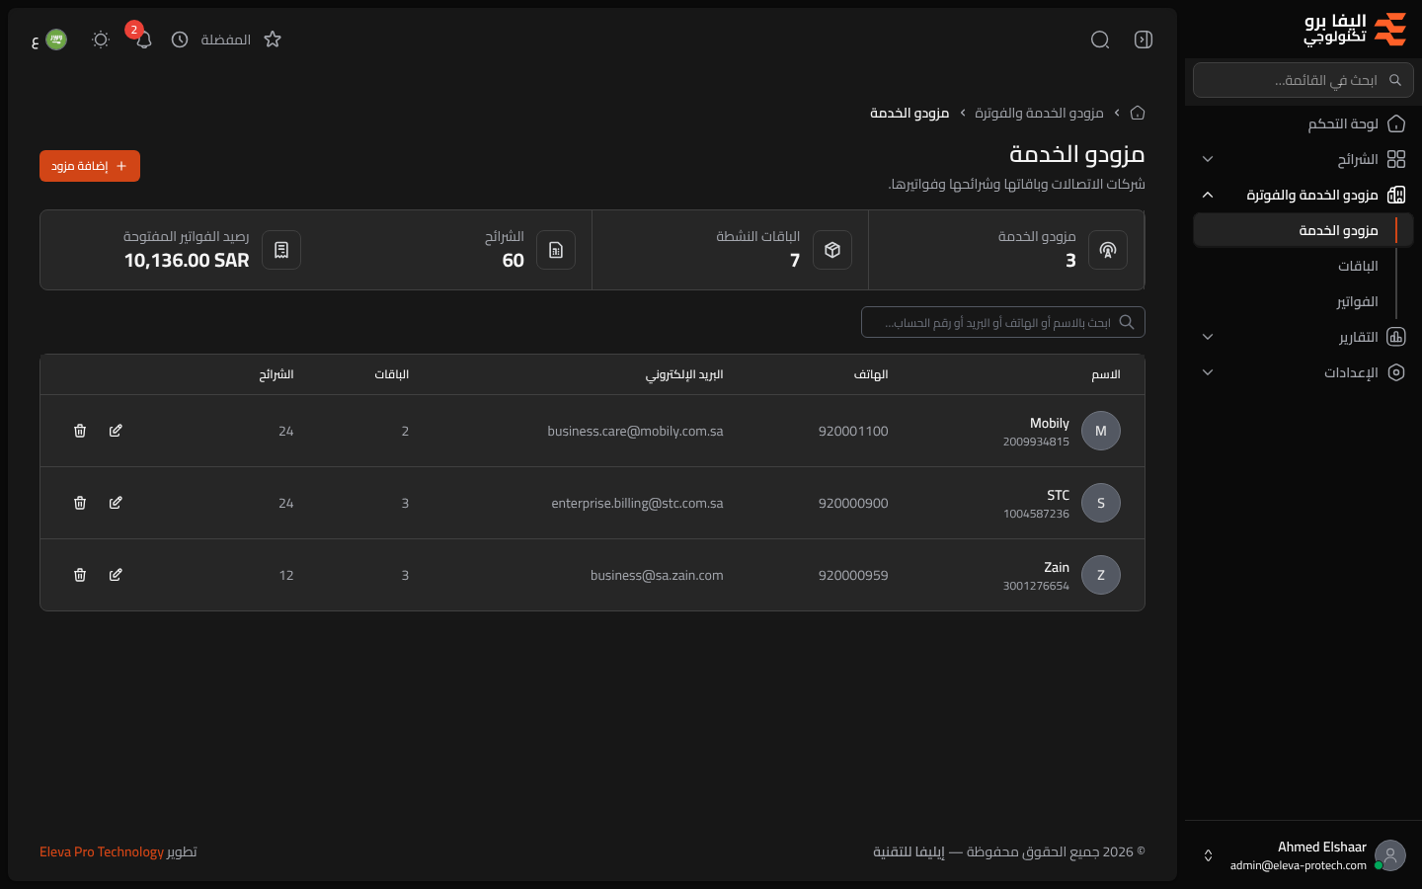Switch language via the flag icon
This screenshot has height=889, width=1422.
(56, 40)
